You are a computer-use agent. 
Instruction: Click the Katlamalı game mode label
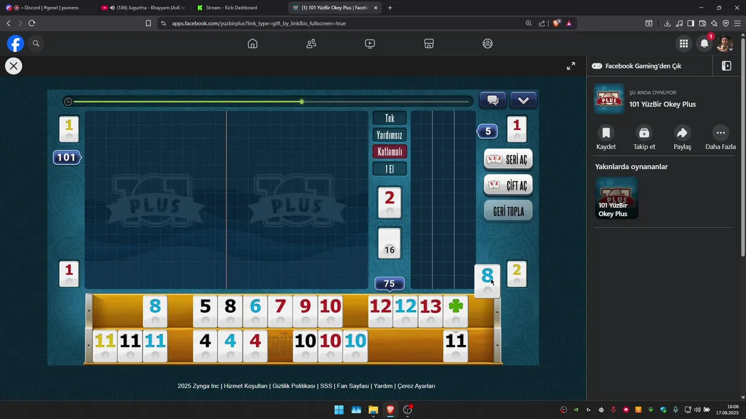390,152
